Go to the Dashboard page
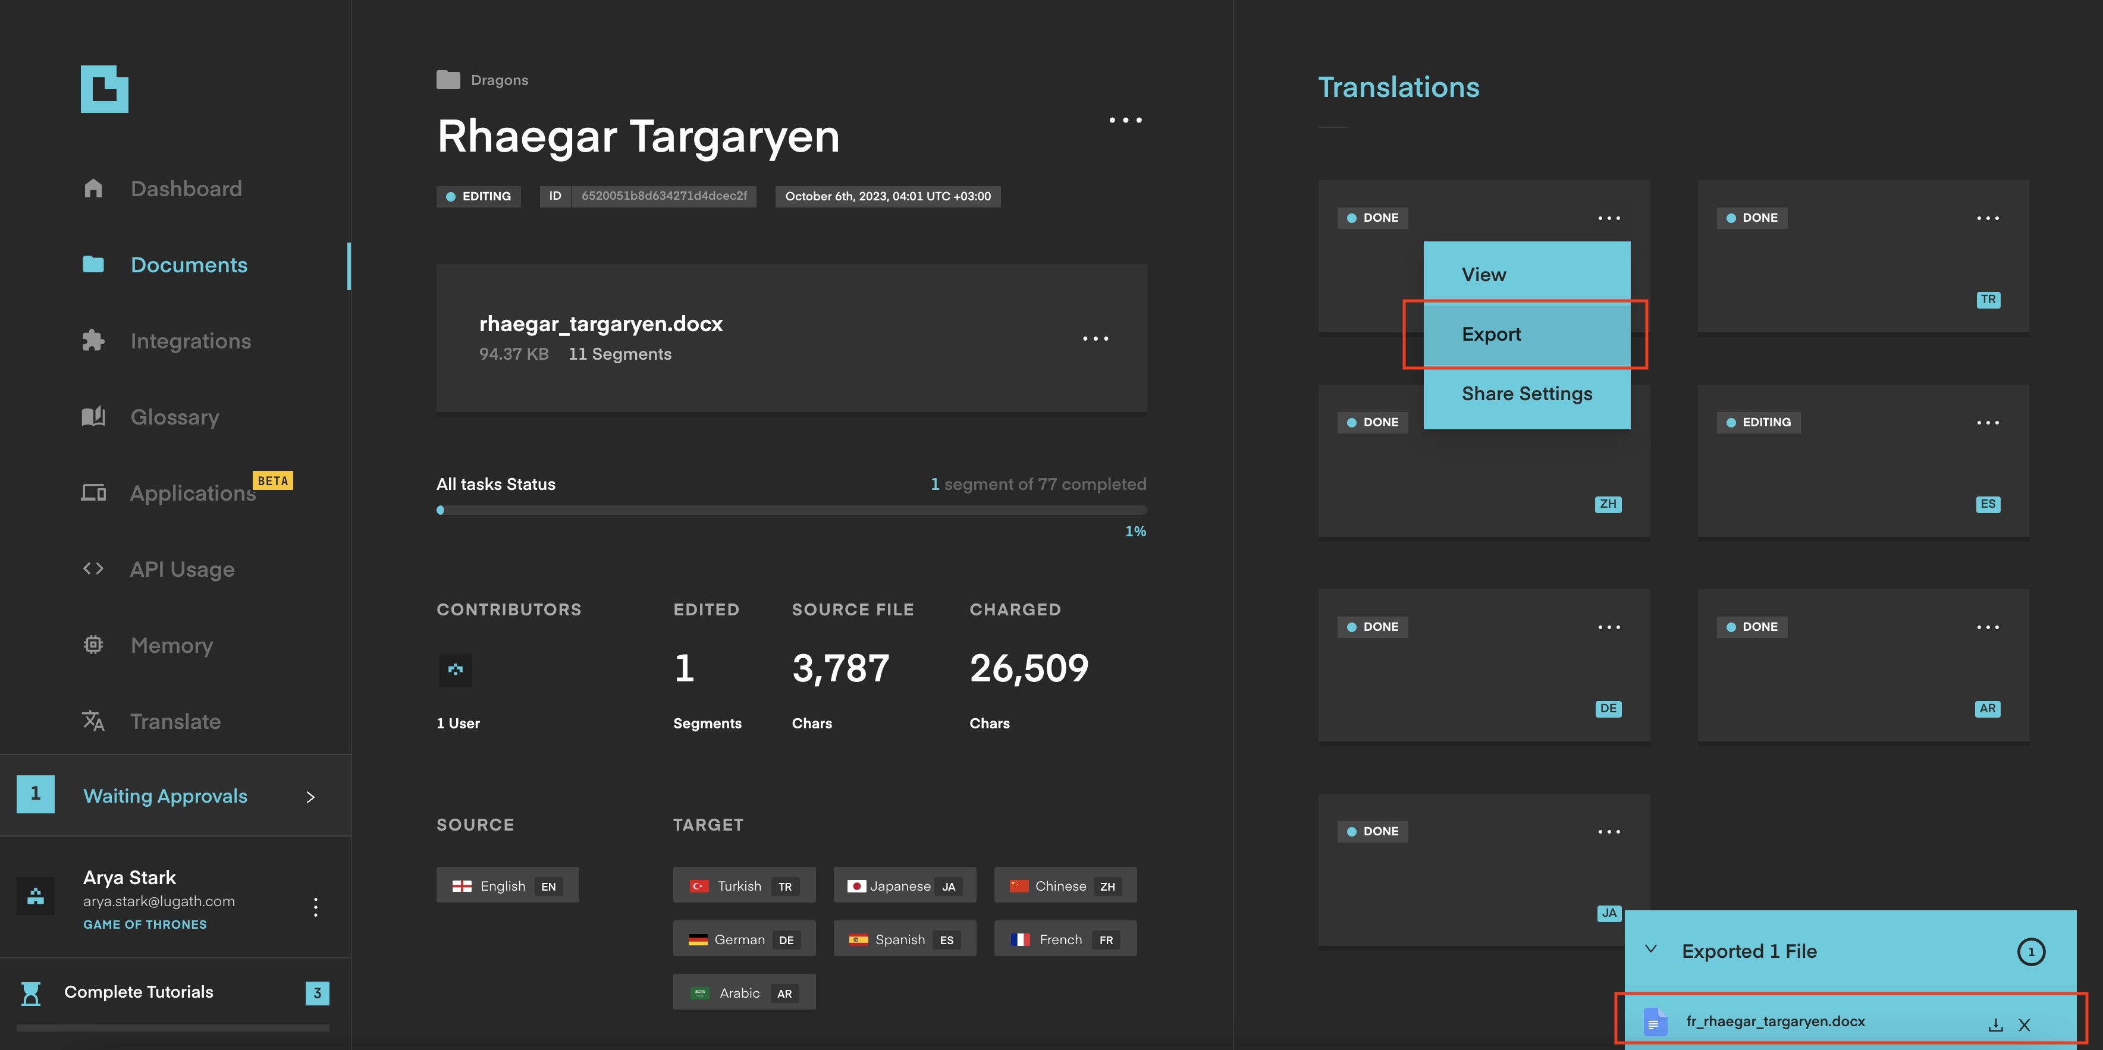This screenshot has height=1050, width=2103. [x=186, y=188]
